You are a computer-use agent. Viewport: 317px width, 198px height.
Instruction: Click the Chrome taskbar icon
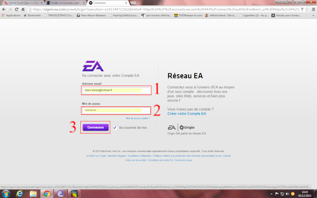47,194
